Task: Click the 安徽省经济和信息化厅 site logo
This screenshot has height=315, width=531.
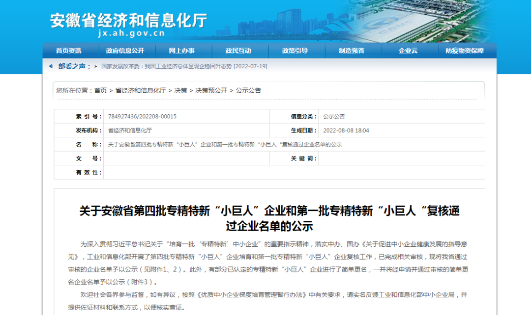Action: click(x=128, y=21)
